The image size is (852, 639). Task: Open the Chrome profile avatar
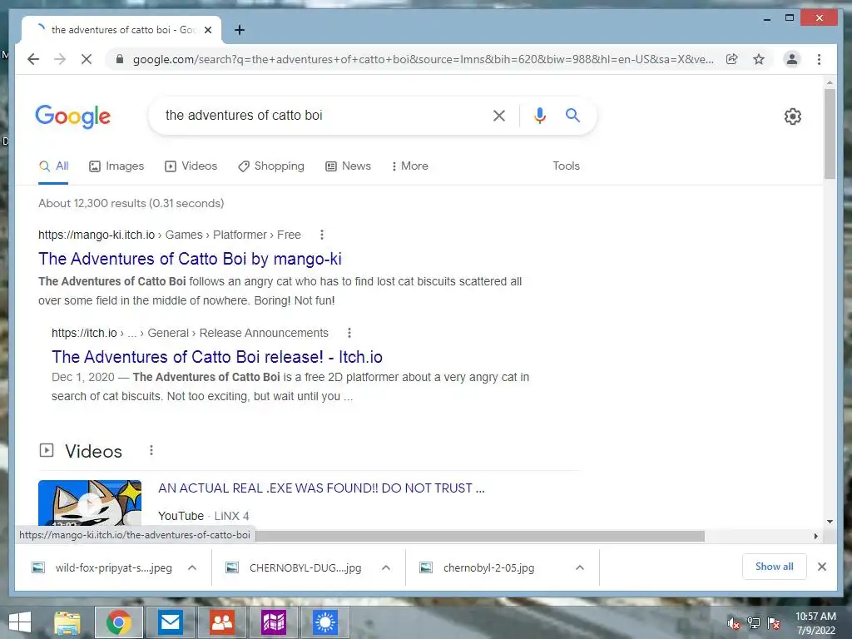tap(792, 59)
